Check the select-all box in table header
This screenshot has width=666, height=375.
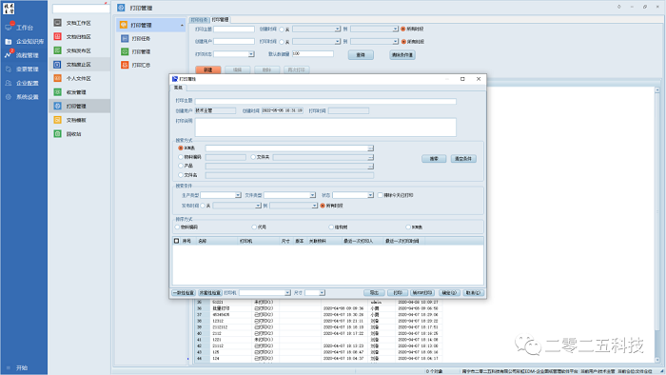[177, 241]
